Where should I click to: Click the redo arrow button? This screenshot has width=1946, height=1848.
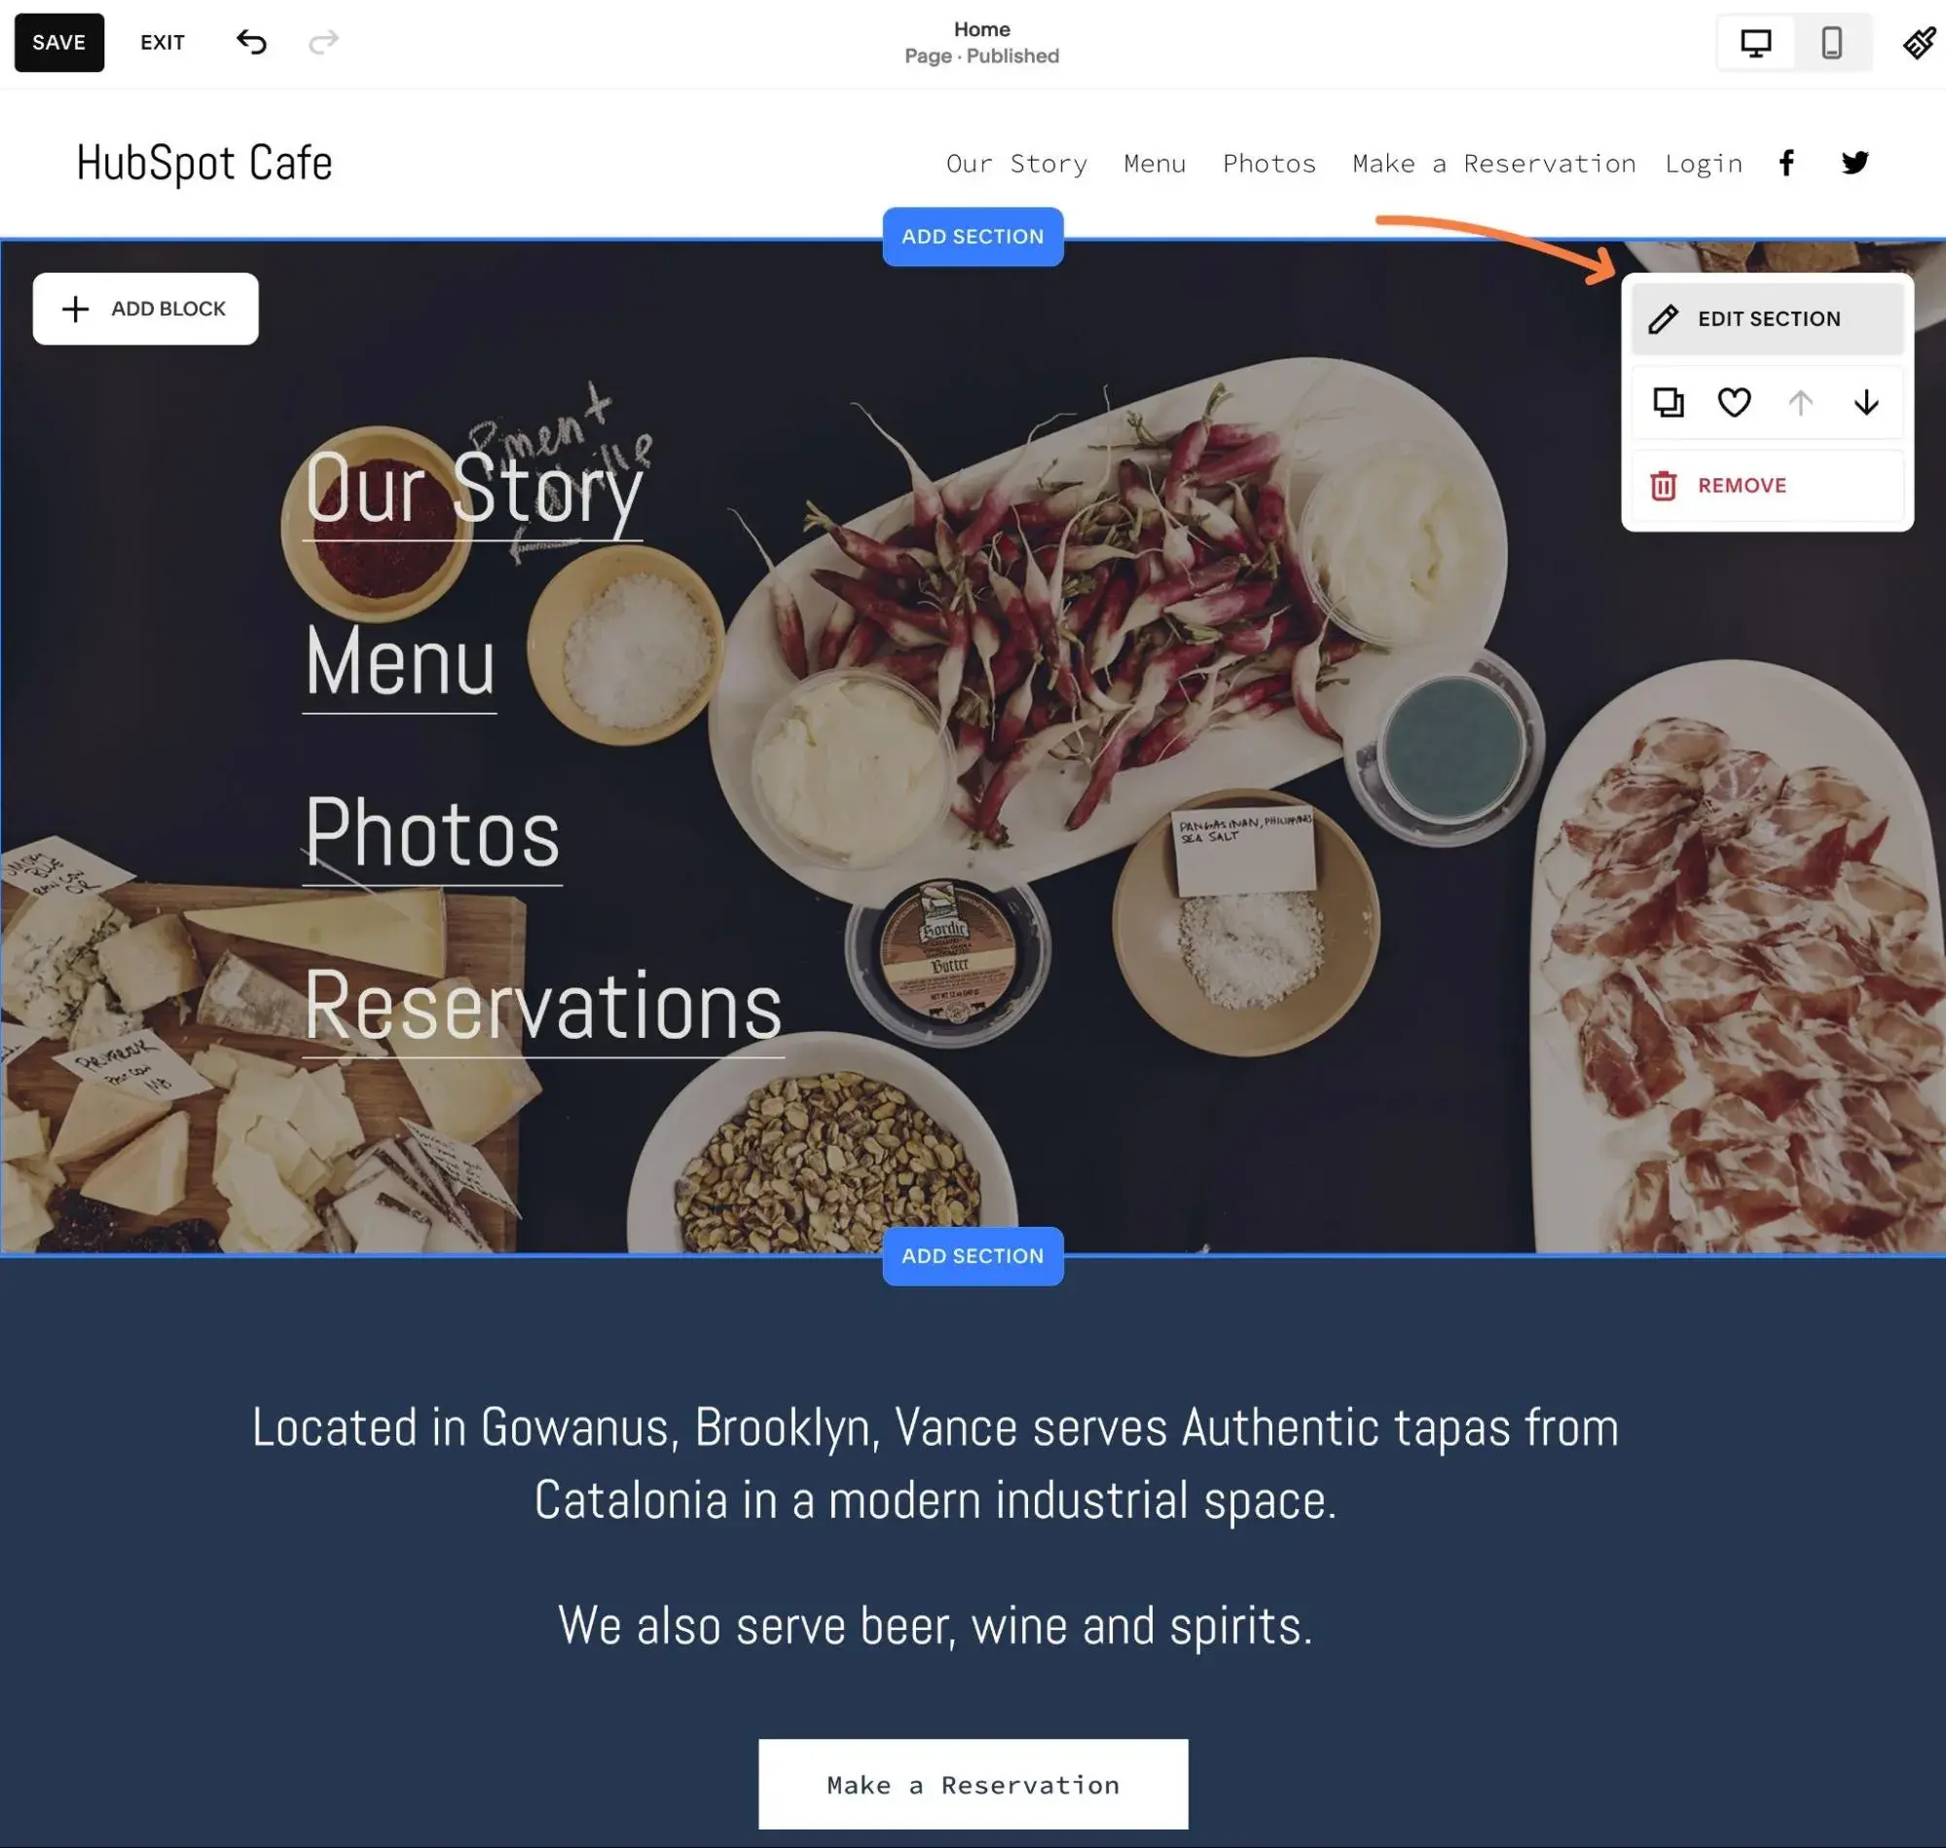[321, 40]
